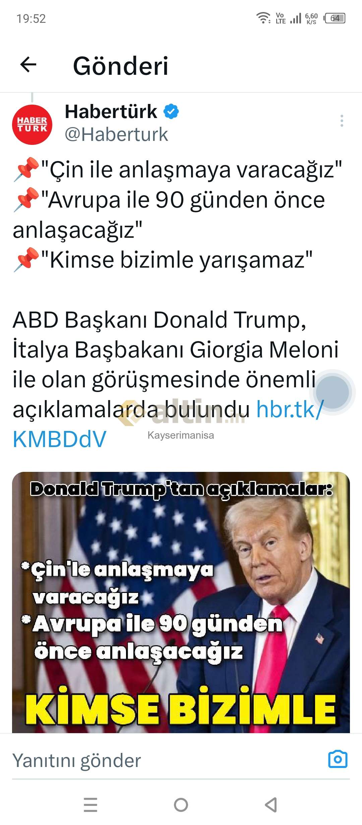Viewport: 362px width, 825px height.
Task: Open the @Haberturk handle
Action: click(116, 135)
